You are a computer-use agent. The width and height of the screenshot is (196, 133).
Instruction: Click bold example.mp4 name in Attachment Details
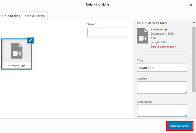[159, 30]
